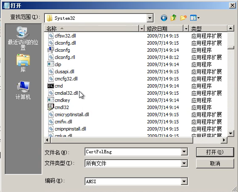Select the cmdl32 application icon
The height and width of the screenshot is (192, 238).
[51, 107]
